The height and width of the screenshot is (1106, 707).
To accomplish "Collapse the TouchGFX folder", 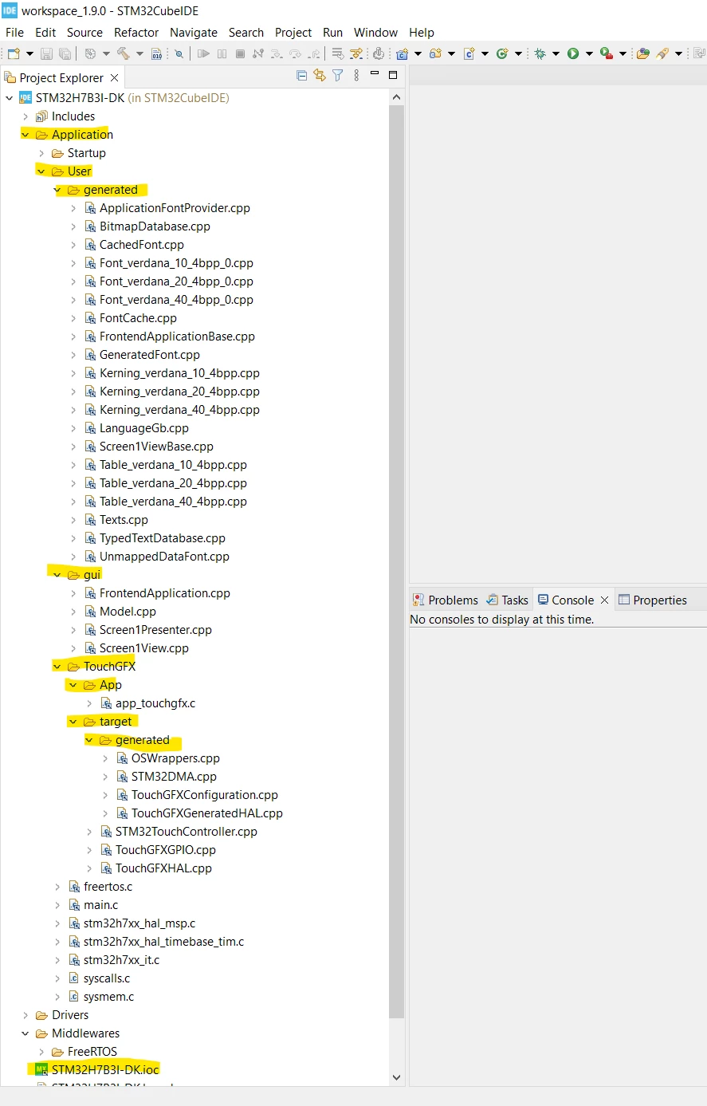I will coord(57,667).
